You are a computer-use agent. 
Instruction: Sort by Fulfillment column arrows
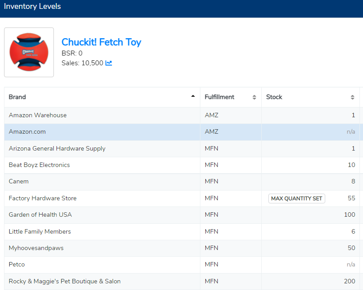click(x=254, y=97)
